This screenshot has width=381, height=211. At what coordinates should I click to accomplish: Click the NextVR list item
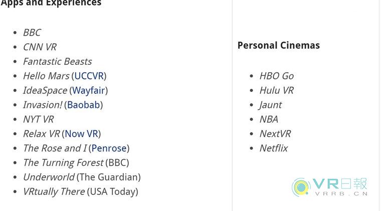pyautogui.click(x=275, y=134)
